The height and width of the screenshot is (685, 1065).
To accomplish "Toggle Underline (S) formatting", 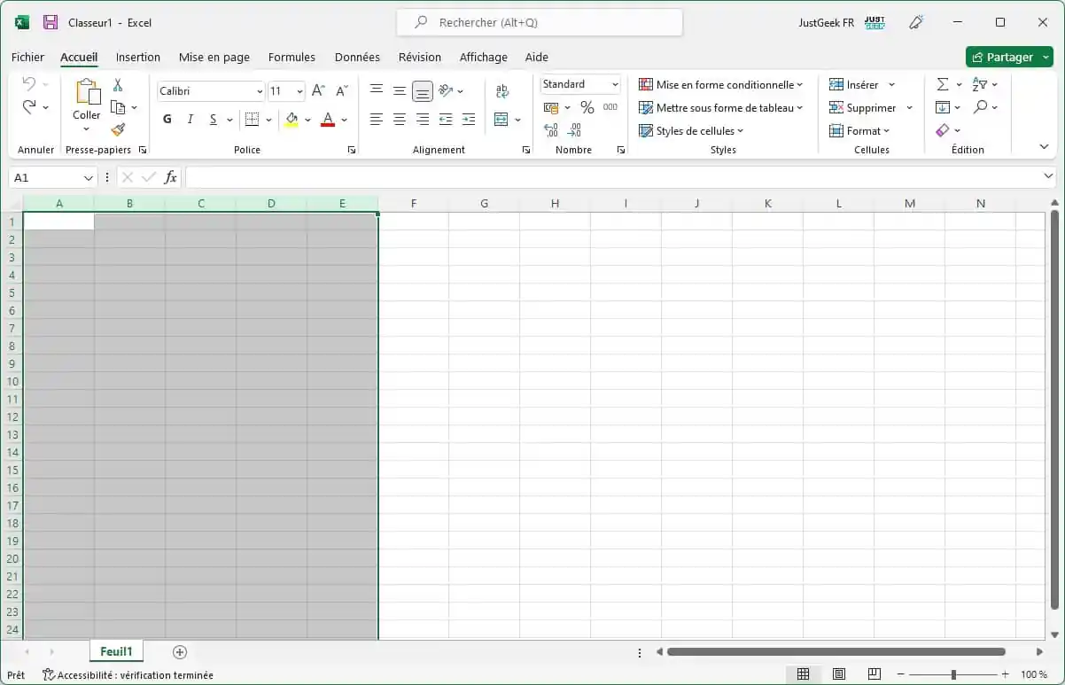I will point(213,119).
